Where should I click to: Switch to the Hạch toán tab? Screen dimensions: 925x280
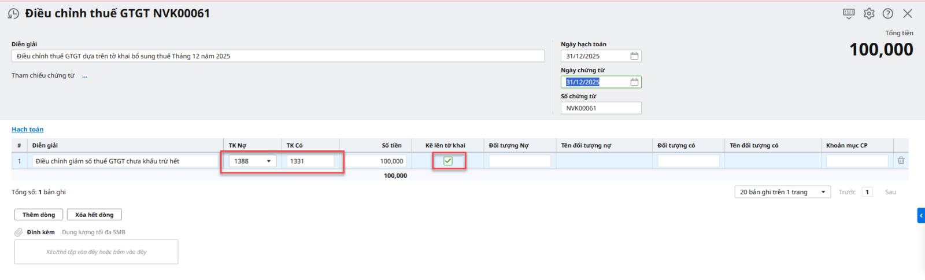tap(27, 130)
